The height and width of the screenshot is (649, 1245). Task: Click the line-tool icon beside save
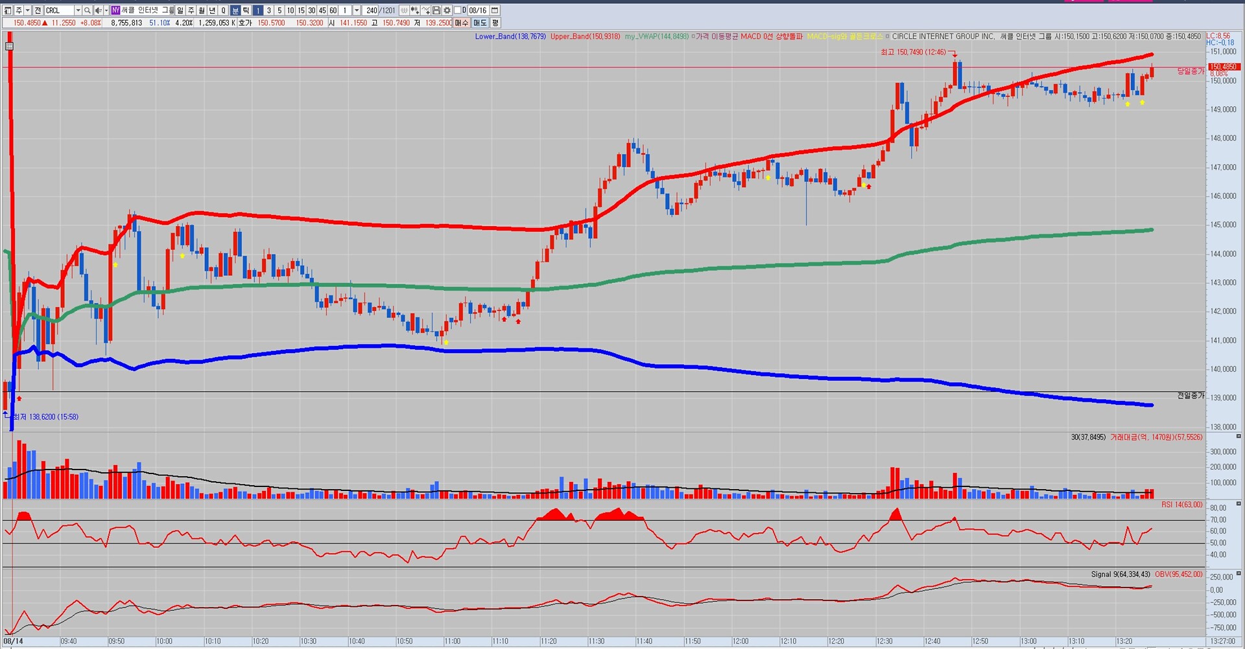tap(425, 10)
